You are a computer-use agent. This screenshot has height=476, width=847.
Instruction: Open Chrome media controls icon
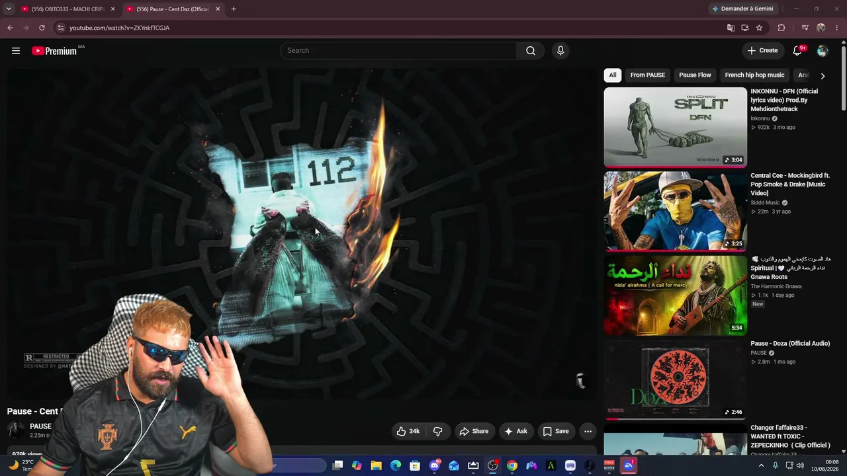(805, 28)
